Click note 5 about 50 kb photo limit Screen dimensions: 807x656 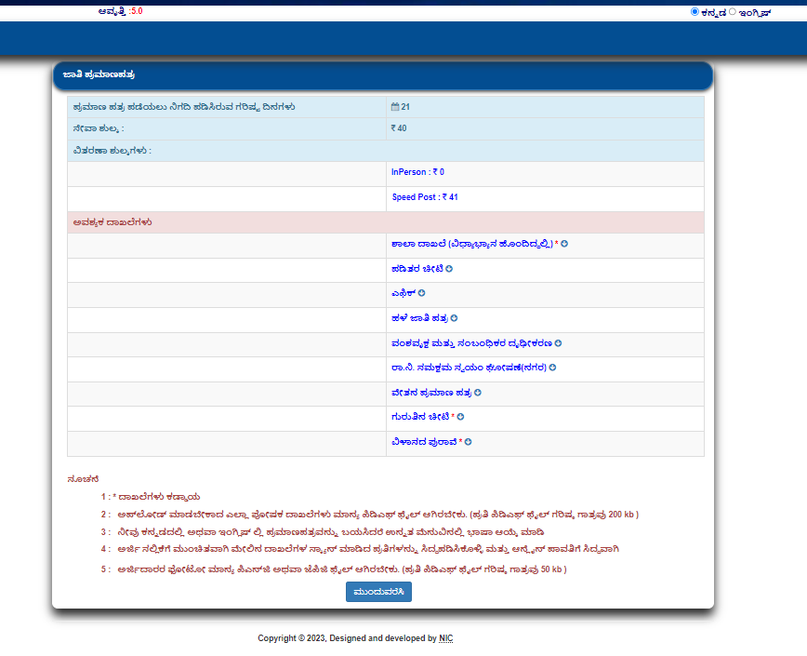point(334,569)
